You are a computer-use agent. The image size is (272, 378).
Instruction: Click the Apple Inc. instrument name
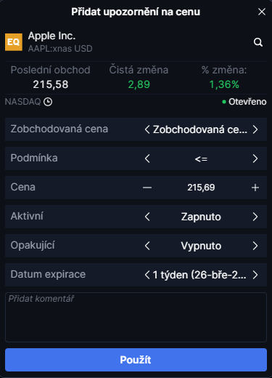point(51,36)
